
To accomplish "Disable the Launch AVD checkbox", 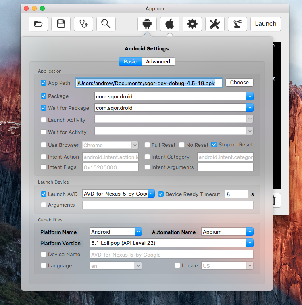I will coord(44,194).
